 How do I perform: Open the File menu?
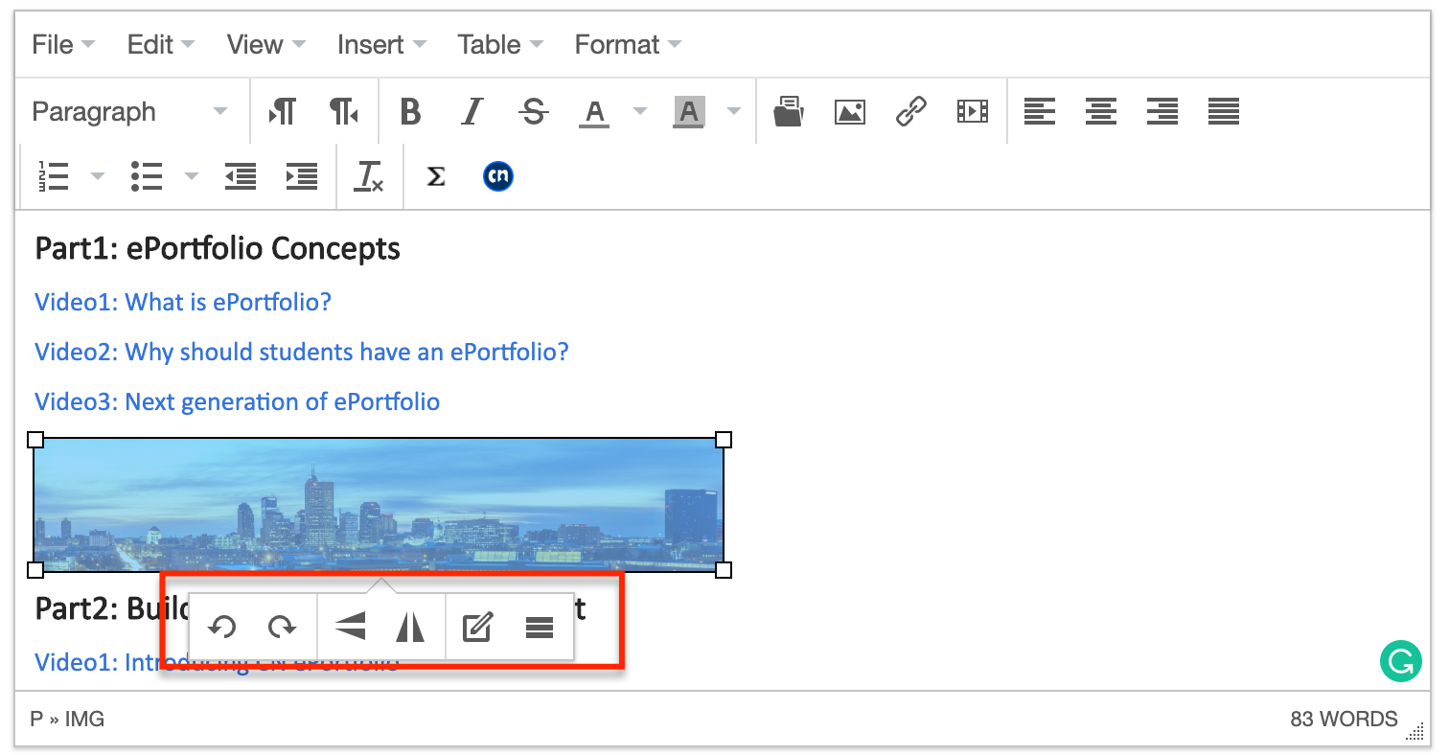point(62,45)
